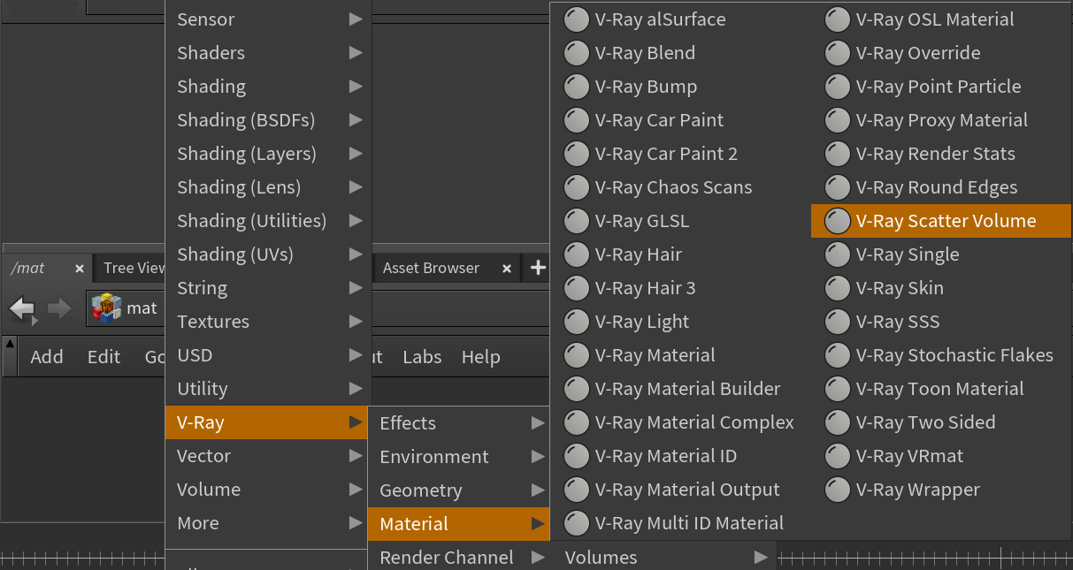Expand the Shading (Utilities) submenu
The width and height of the screenshot is (1073, 570).
[269, 221]
